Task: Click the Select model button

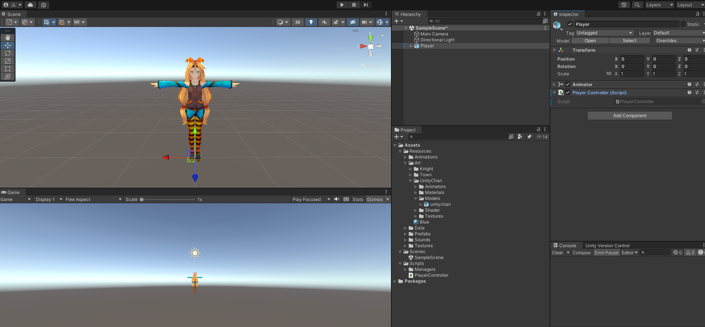Action: coord(629,41)
